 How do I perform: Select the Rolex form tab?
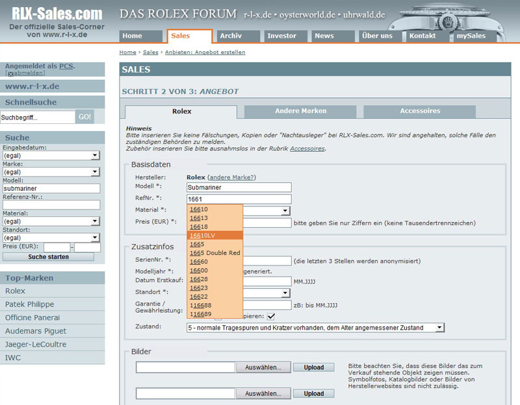181,112
